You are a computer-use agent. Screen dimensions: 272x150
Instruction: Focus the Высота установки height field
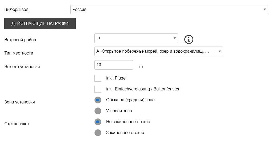(114, 65)
